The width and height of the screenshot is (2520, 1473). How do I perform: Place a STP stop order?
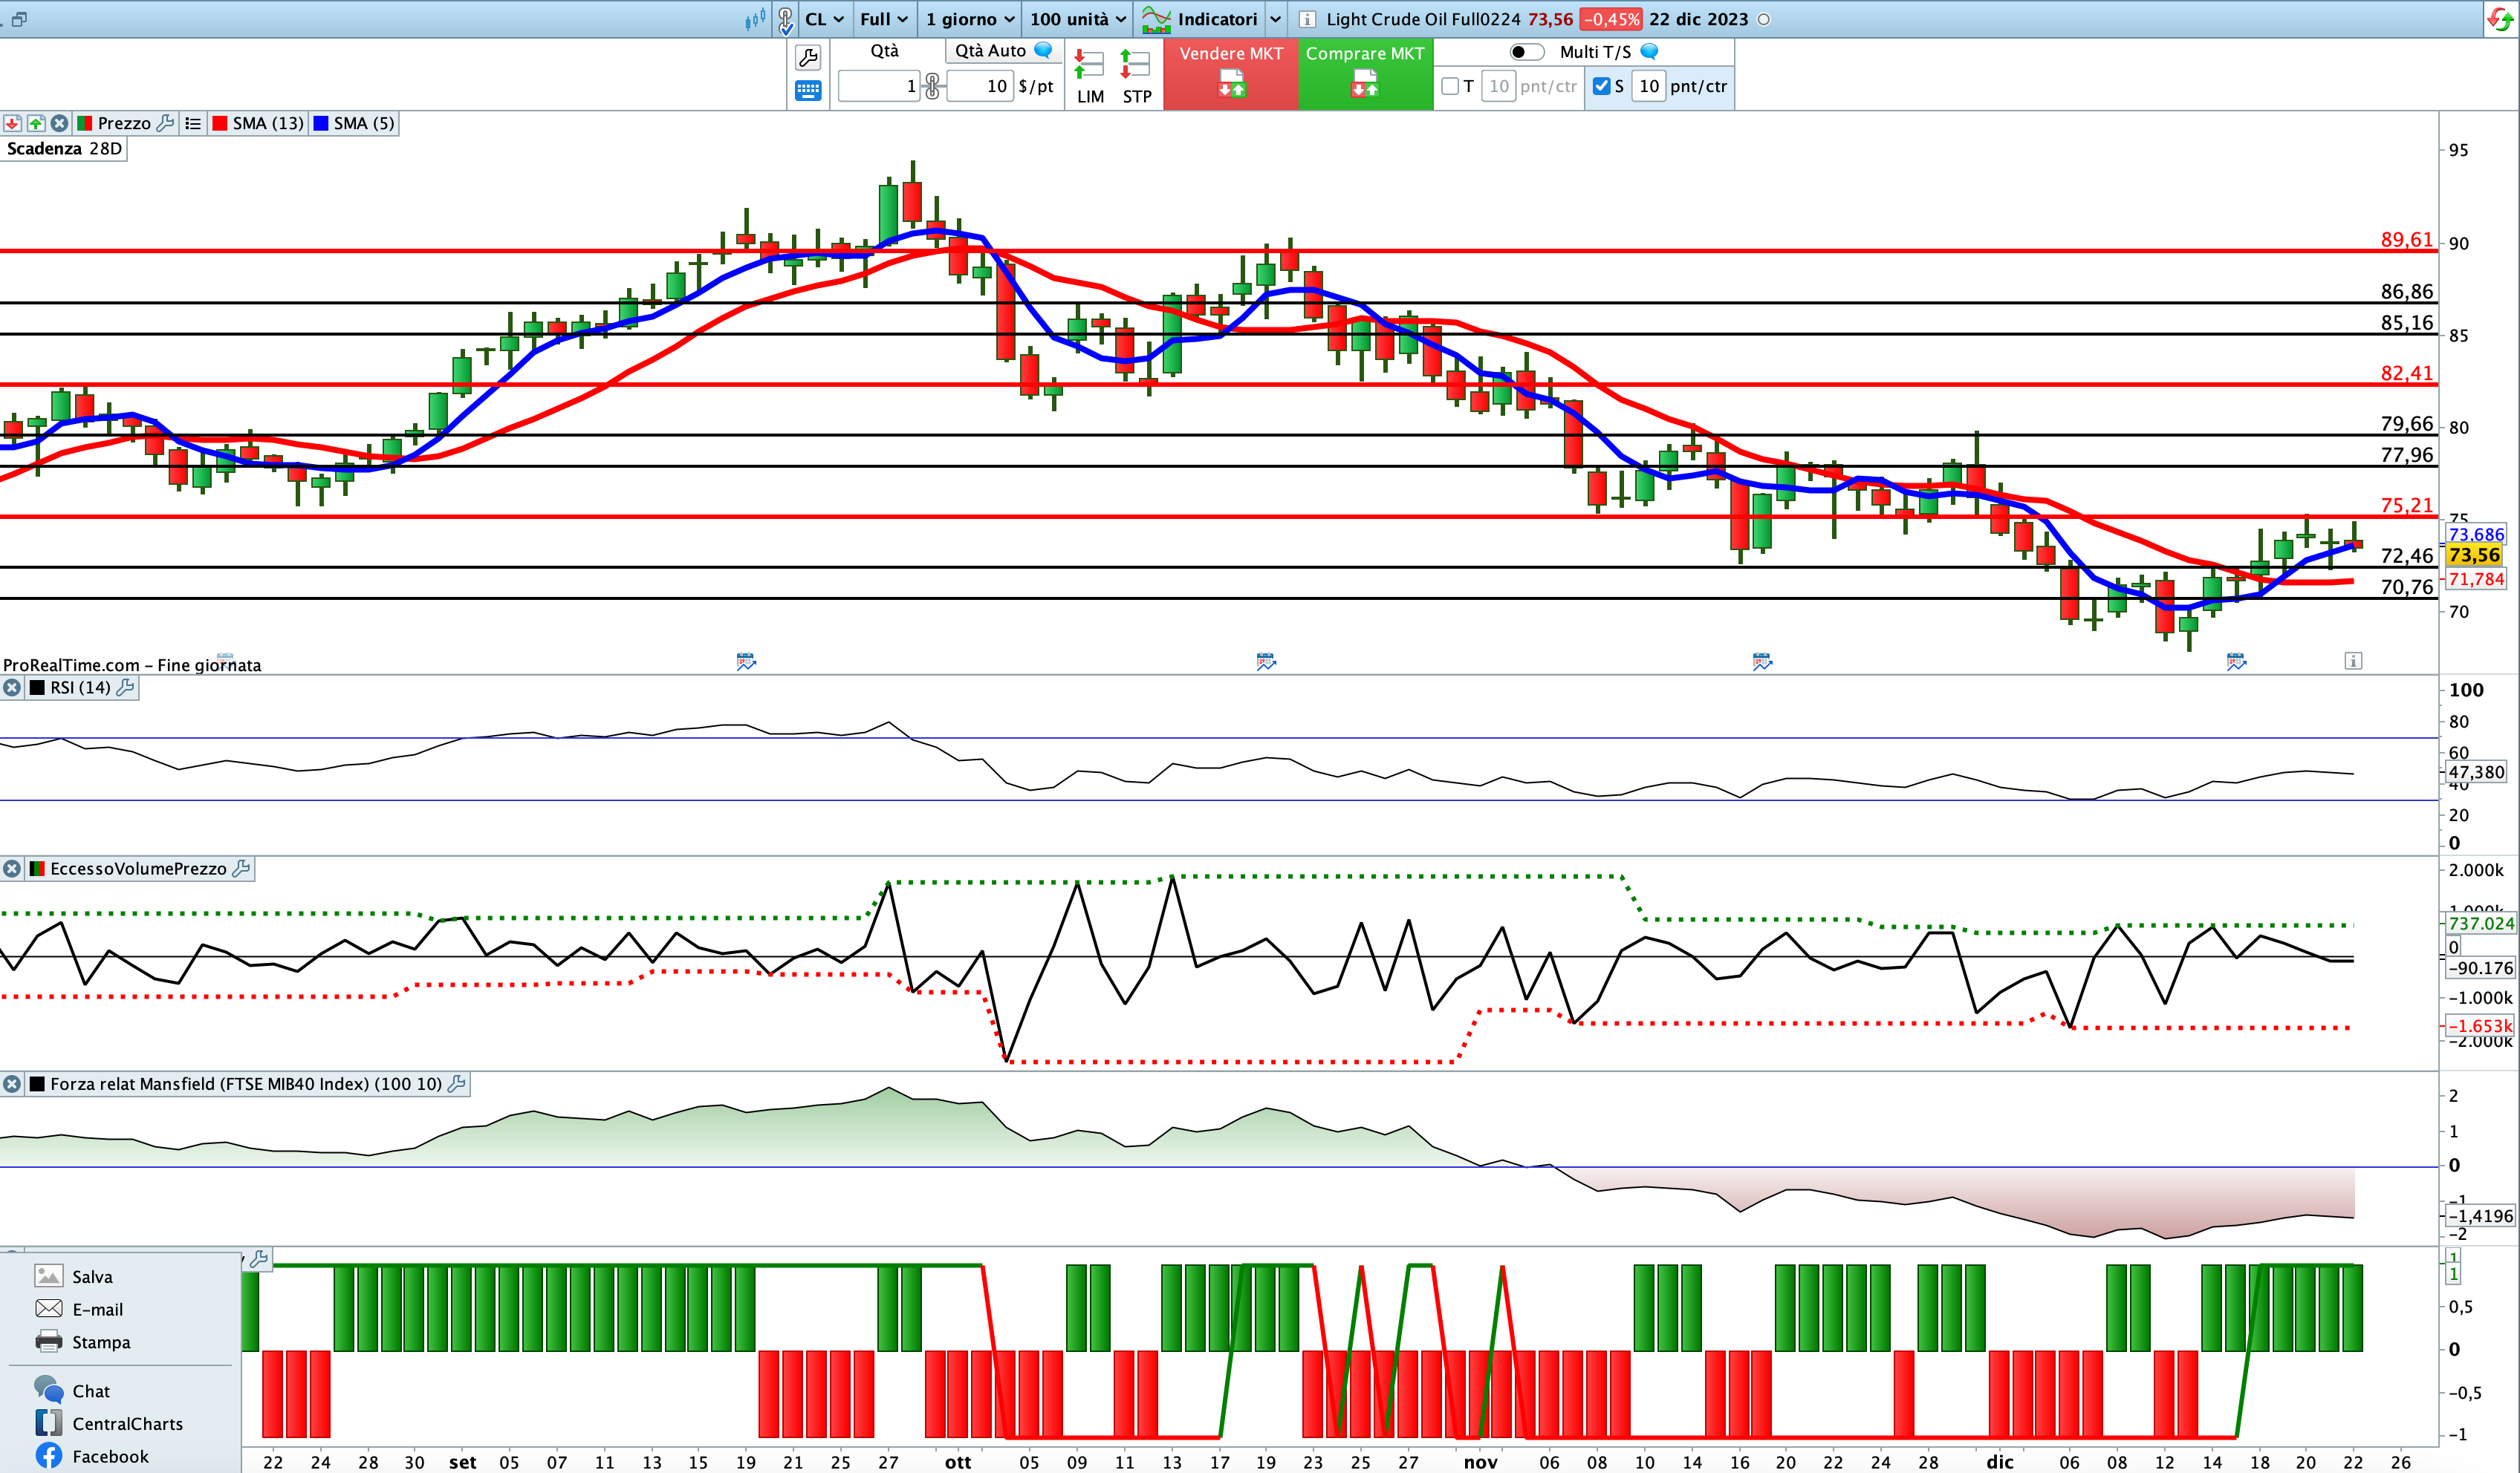coord(1137,77)
